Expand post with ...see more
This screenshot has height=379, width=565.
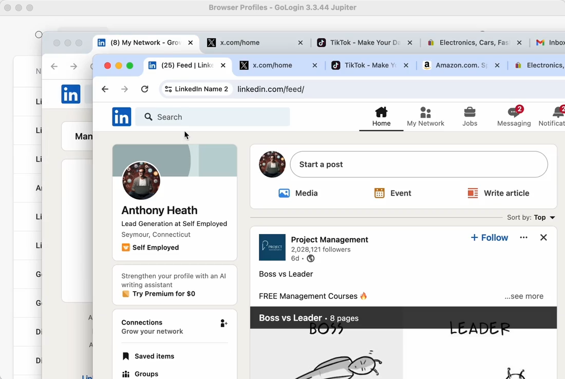click(524, 296)
